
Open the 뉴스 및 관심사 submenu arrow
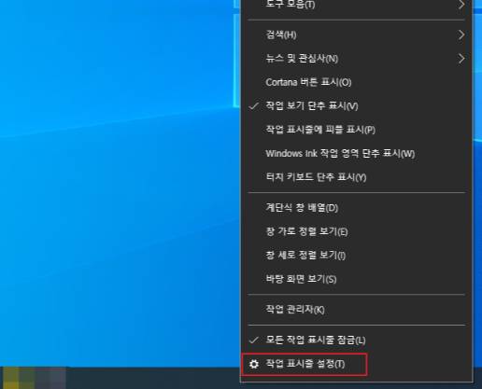pos(461,59)
